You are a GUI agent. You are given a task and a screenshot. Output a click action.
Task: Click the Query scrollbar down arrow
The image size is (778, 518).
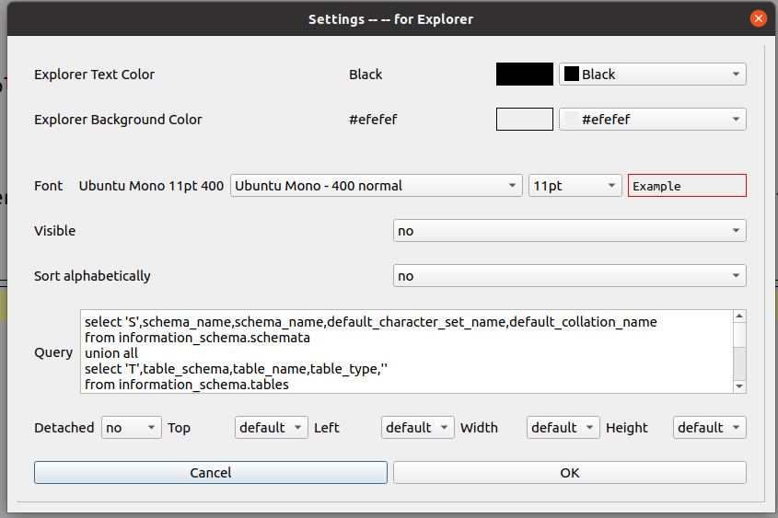tap(739, 386)
